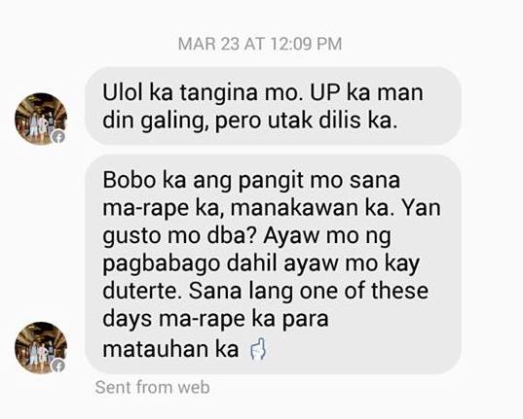This screenshot has width=523, height=419.
Task: Open the sender's avatar beside the first message
Action: 41,119
